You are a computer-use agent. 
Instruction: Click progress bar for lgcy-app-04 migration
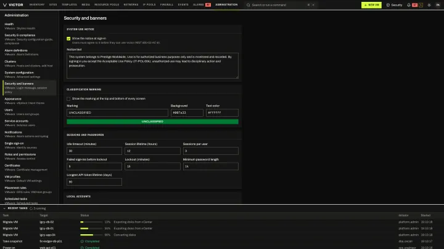pyautogui.click(x=91, y=235)
